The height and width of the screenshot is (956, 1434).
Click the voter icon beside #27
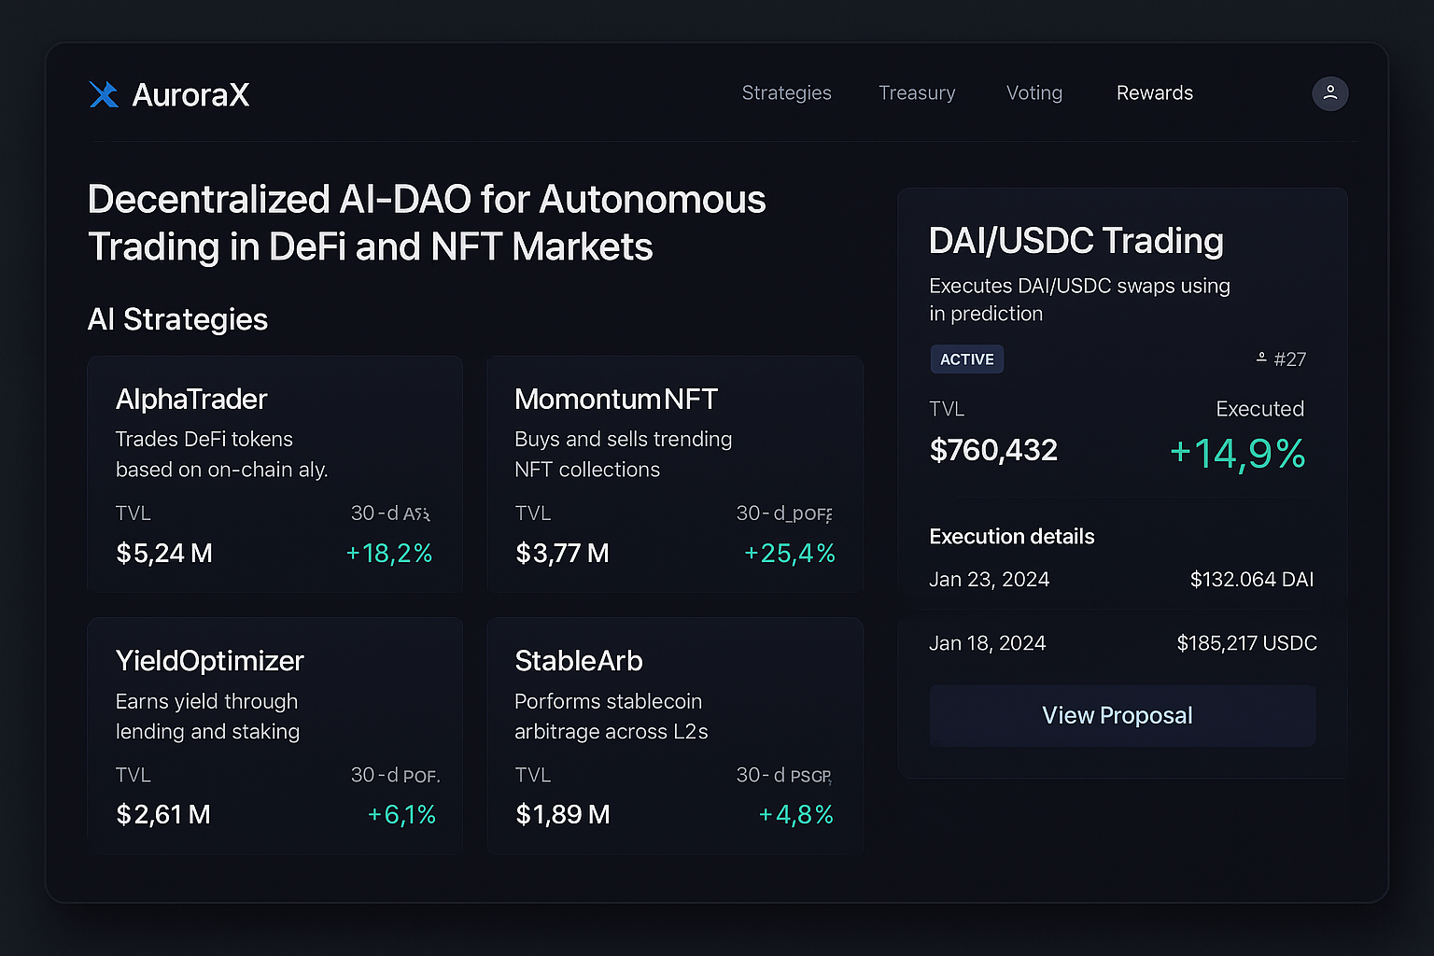pos(1261,358)
